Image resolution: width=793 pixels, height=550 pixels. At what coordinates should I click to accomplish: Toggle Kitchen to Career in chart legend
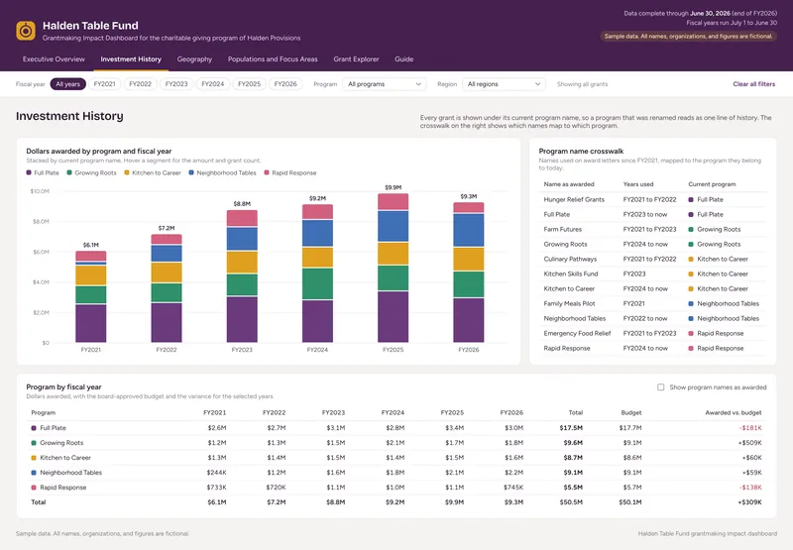coord(153,172)
